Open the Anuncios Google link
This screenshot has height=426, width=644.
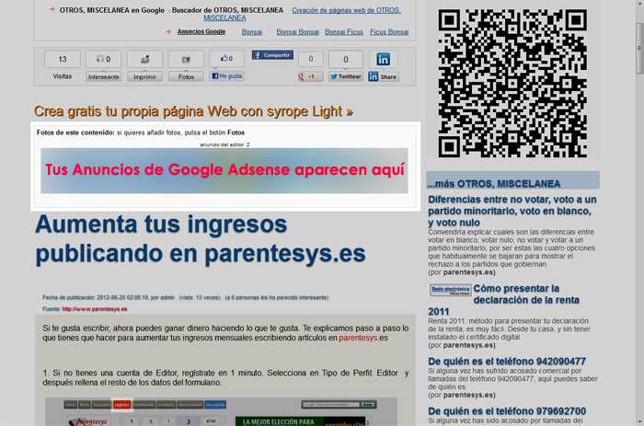pyautogui.click(x=201, y=31)
